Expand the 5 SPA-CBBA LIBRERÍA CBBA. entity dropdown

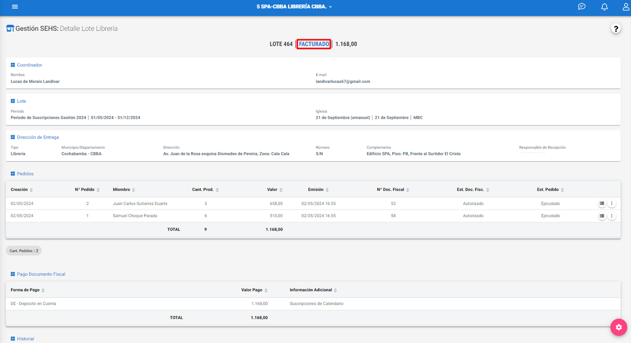(294, 6)
